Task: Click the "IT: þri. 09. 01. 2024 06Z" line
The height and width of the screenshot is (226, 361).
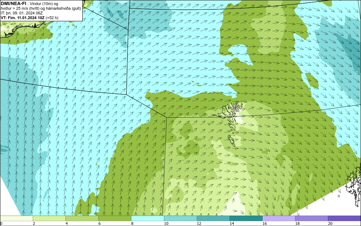Action: (22, 13)
